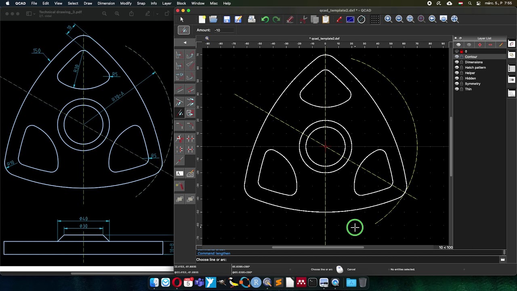Click the Edit Hatch tool icon
Viewport: 517px width, 291px height.
(190, 174)
